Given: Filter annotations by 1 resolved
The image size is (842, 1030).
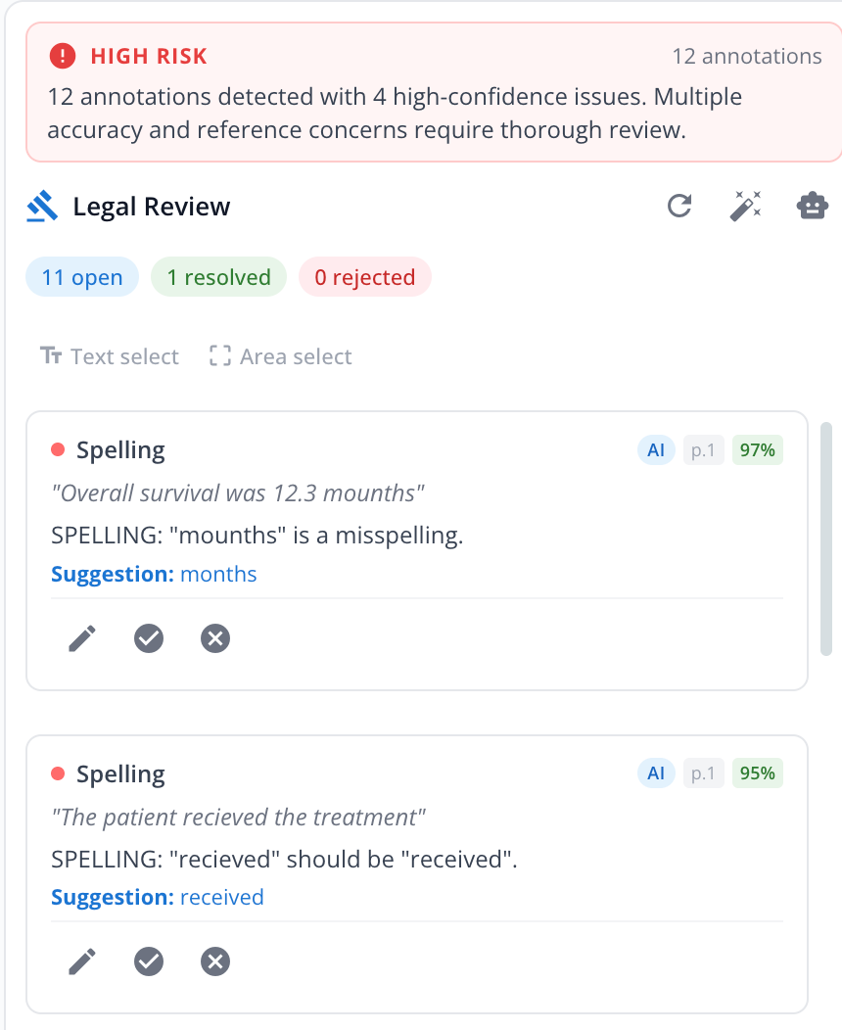Looking at the screenshot, I should coord(217,277).
